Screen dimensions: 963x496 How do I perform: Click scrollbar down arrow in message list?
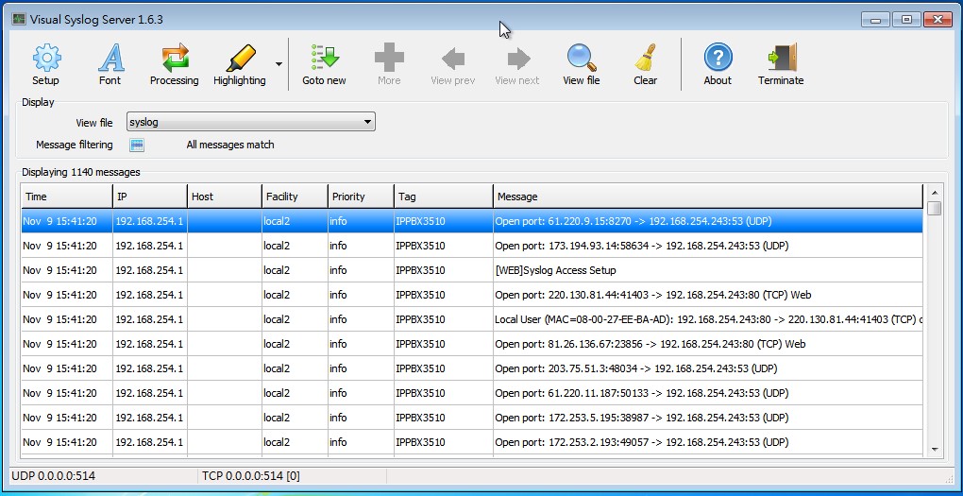point(935,450)
